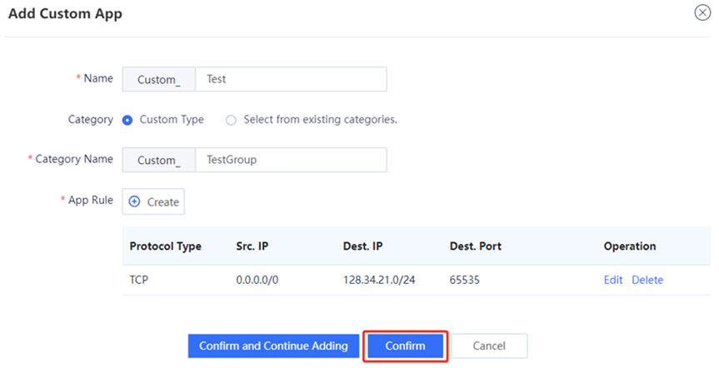The image size is (719, 368).
Task: Create a new App Rule
Action: click(x=153, y=201)
